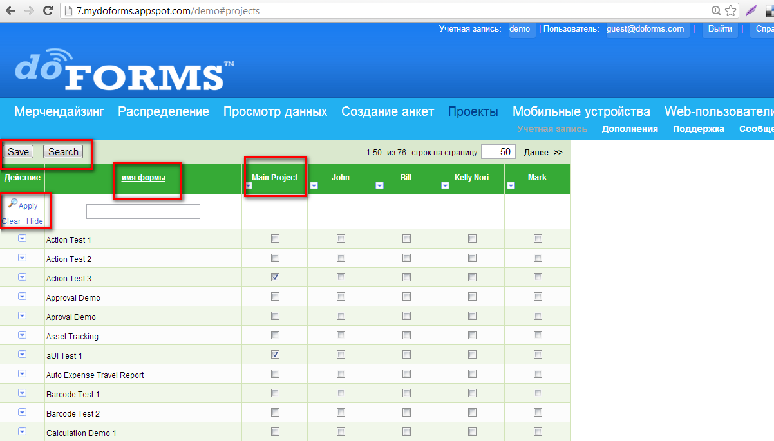Image resolution: width=774 pixels, height=441 pixels.
Task: Open action arrow icon for Asset Tracking
Action: click(x=22, y=335)
